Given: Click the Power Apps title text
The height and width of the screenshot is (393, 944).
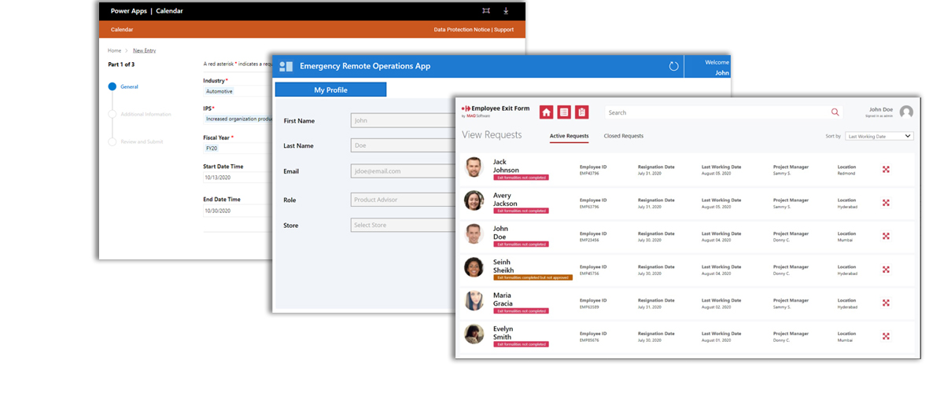Looking at the screenshot, I should coord(129,11).
